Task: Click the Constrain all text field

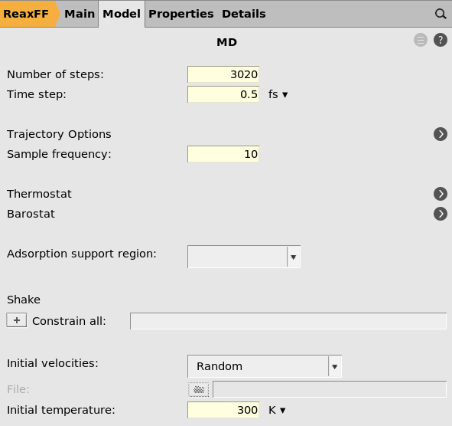Action: pyautogui.click(x=288, y=321)
